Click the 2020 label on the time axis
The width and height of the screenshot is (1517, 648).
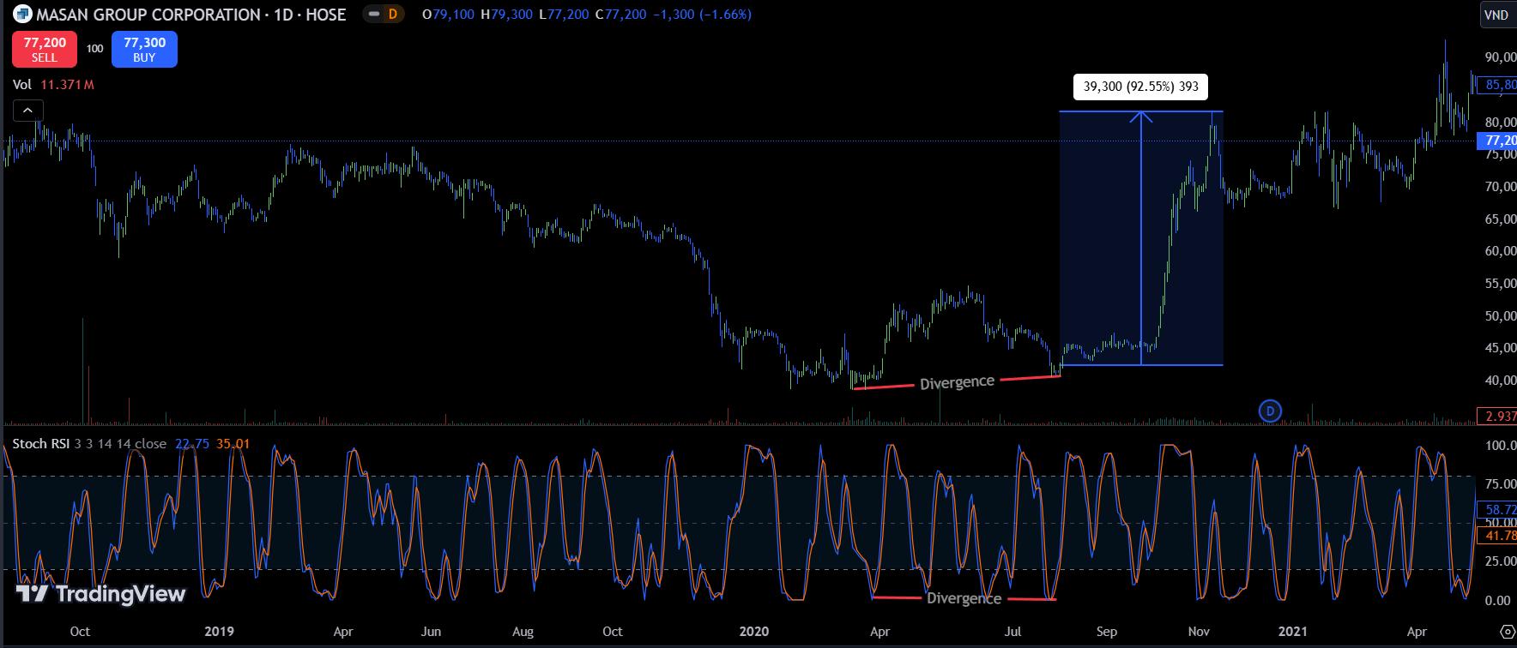(754, 632)
